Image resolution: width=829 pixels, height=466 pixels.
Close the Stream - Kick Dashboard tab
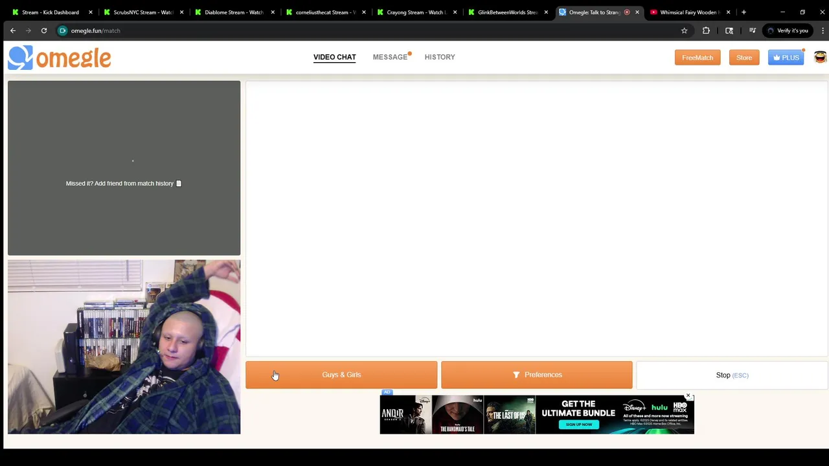click(90, 12)
